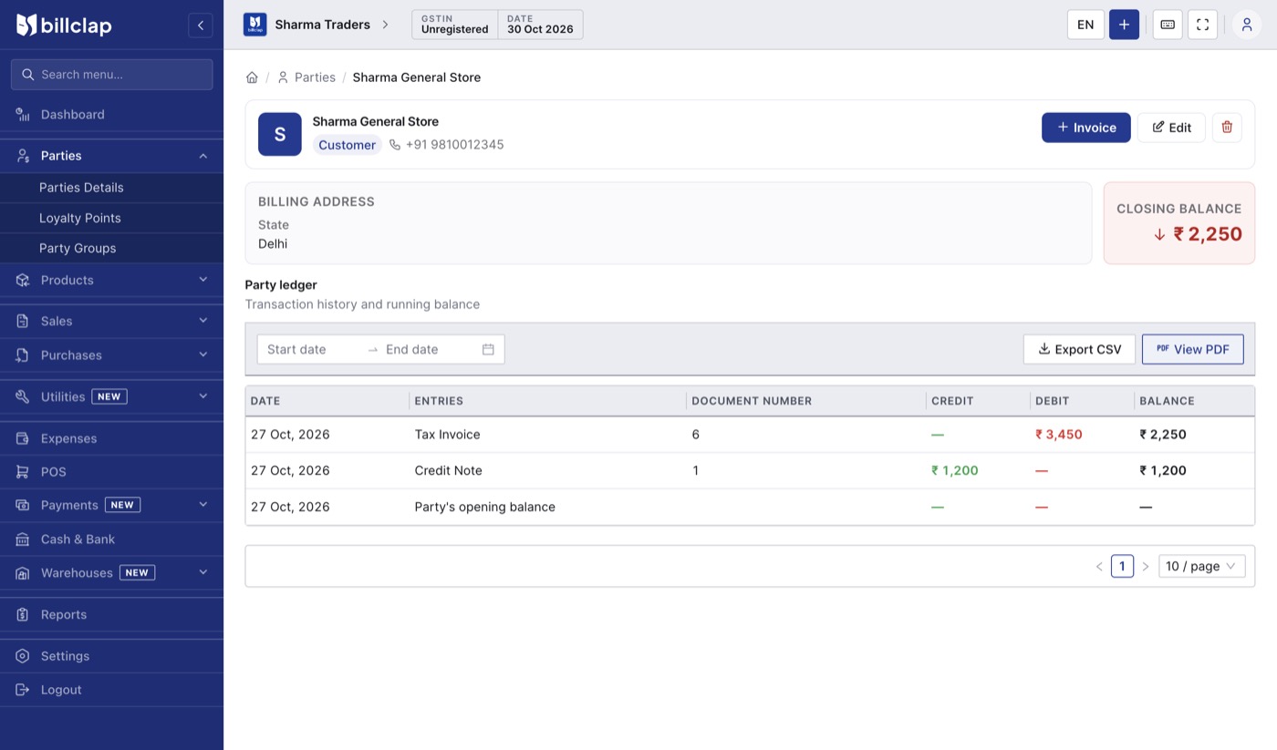Click the blue plus quick-create button
The height and width of the screenshot is (750, 1277).
(x=1124, y=25)
